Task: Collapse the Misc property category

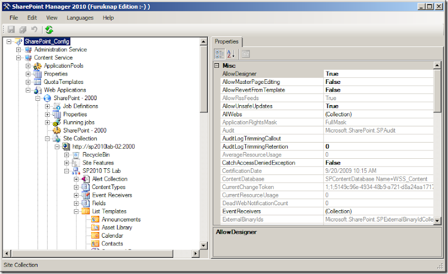Action: pyautogui.click(x=217, y=65)
